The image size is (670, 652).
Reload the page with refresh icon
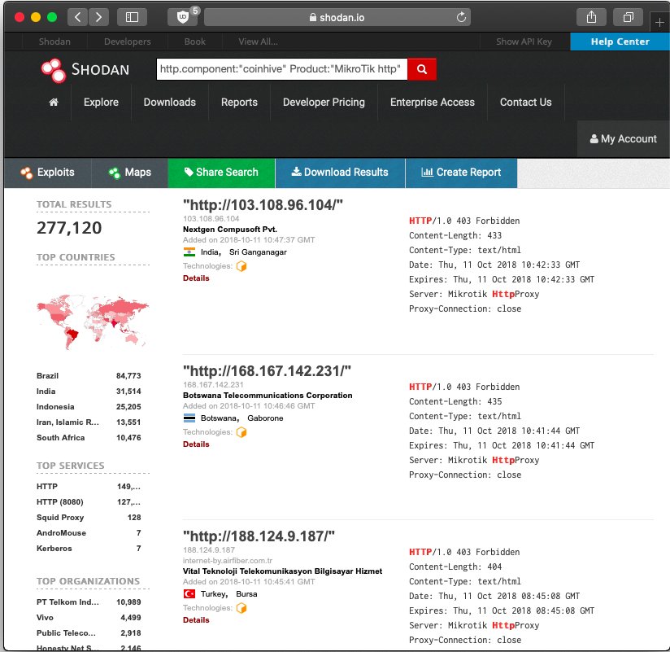pyautogui.click(x=461, y=18)
